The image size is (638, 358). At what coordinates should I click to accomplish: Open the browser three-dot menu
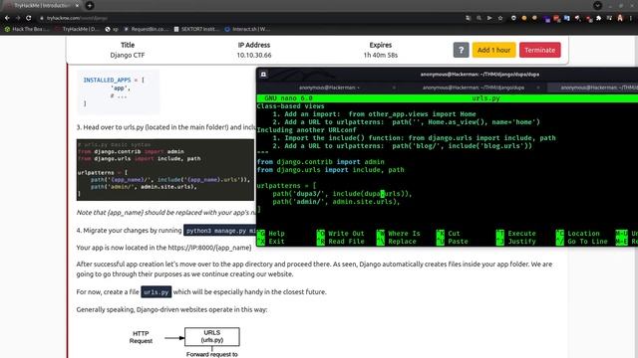point(631,18)
